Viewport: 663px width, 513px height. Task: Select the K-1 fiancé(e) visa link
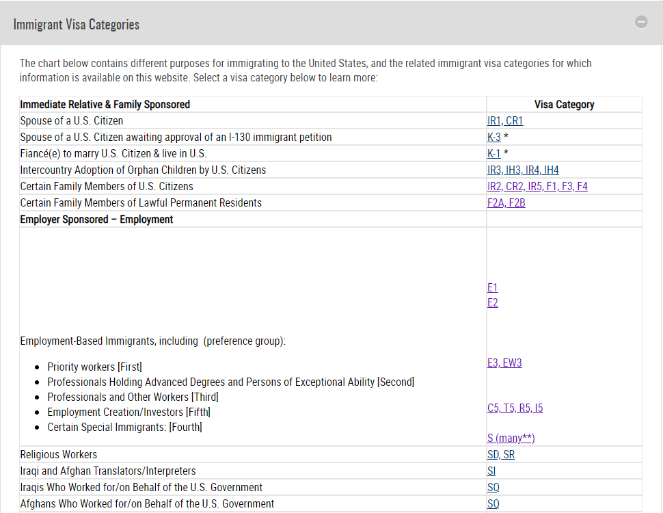click(x=494, y=154)
